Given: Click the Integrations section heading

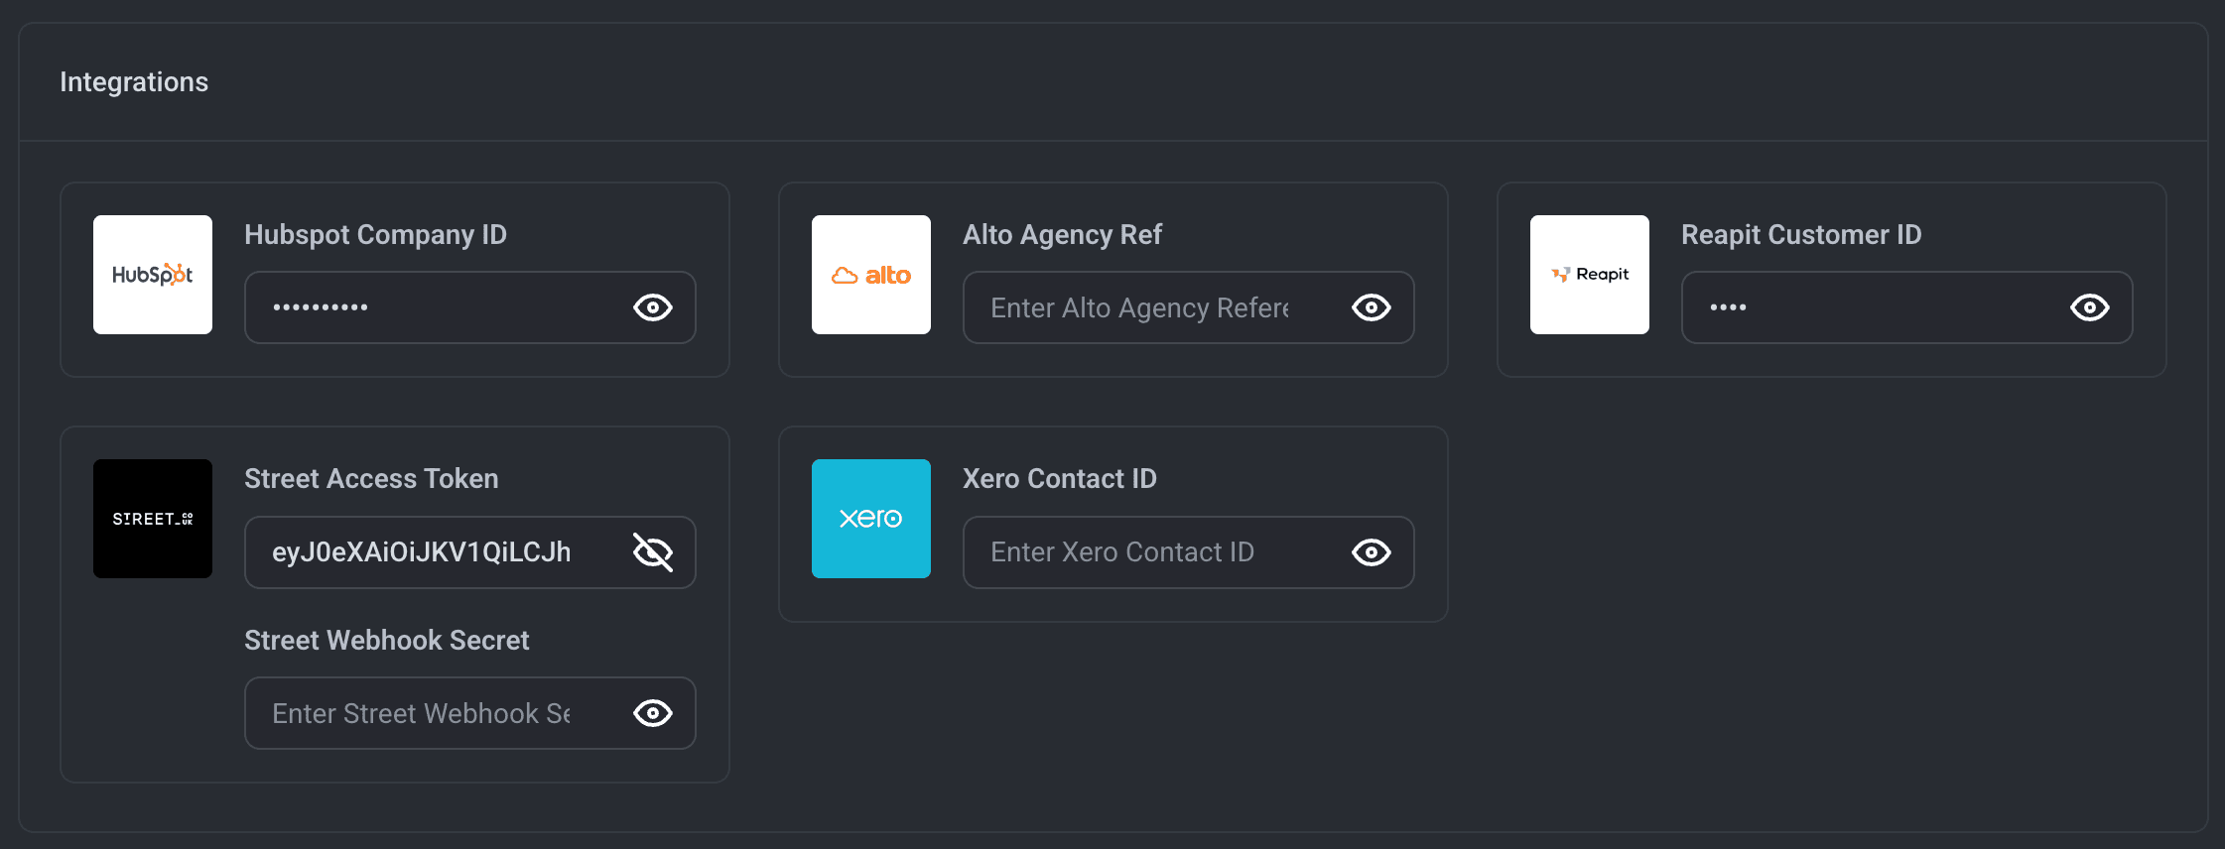Looking at the screenshot, I should pyautogui.click(x=134, y=81).
